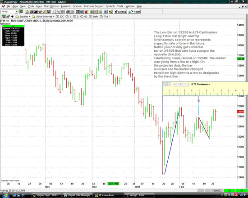Click the cut scissors icon
This screenshot has width=248, height=198.
[x=54, y=12]
